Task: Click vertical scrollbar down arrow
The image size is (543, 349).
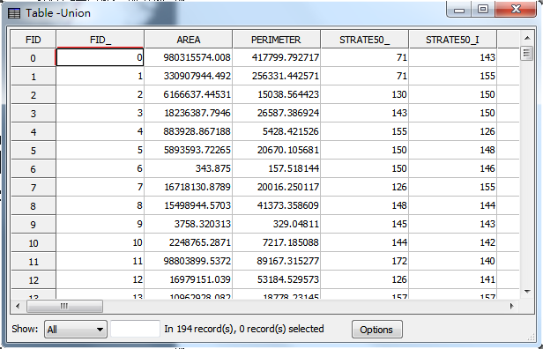Action: click(527, 292)
